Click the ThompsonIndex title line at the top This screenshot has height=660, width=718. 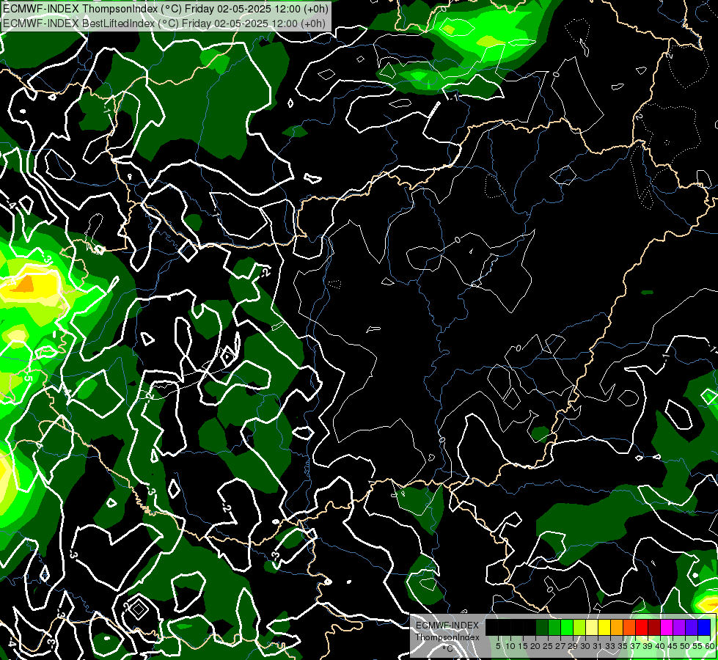165,9
